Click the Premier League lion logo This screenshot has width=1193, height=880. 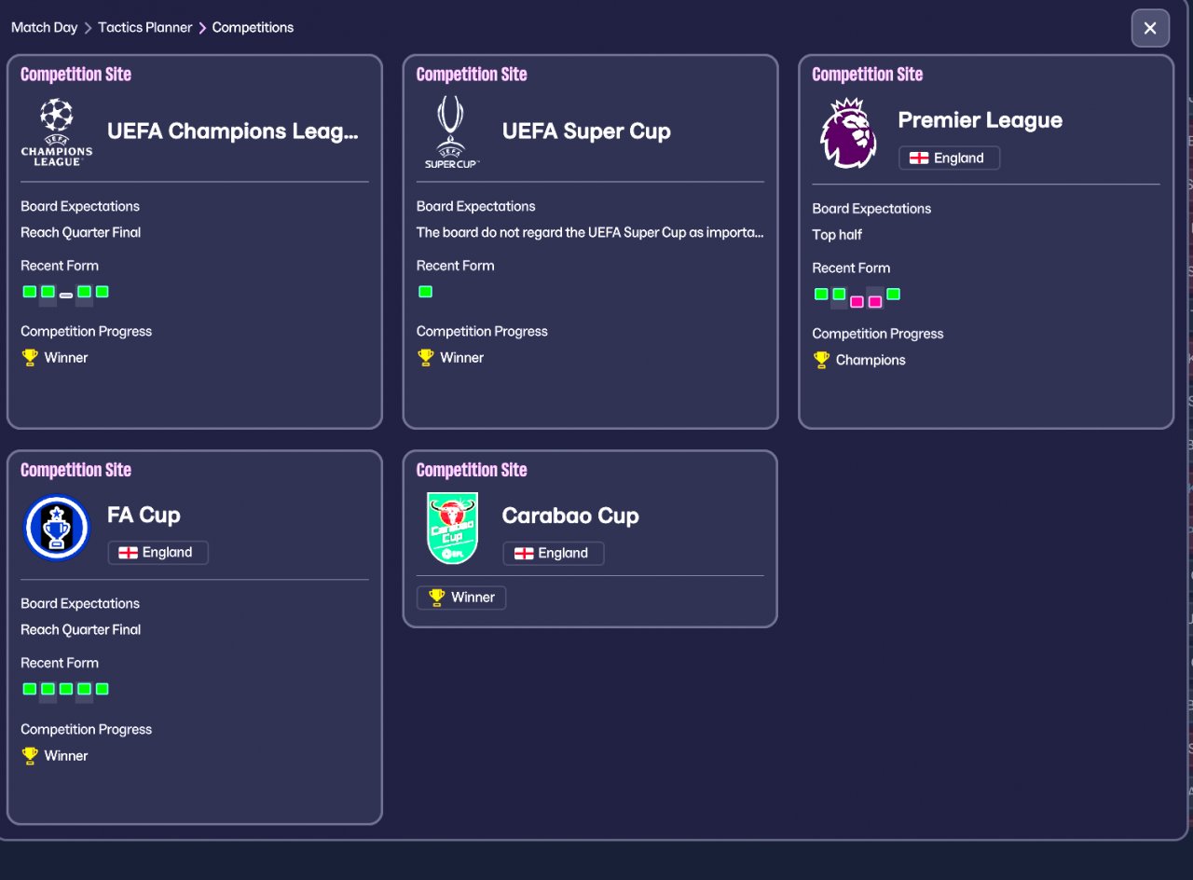tap(848, 133)
